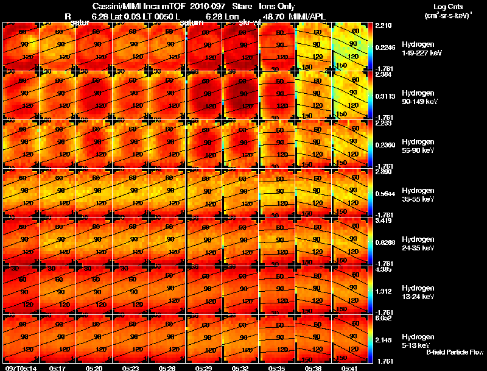Click the colorbar midpoint value '2.145'
This screenshot has height=371, width=487.
point(384,341)
